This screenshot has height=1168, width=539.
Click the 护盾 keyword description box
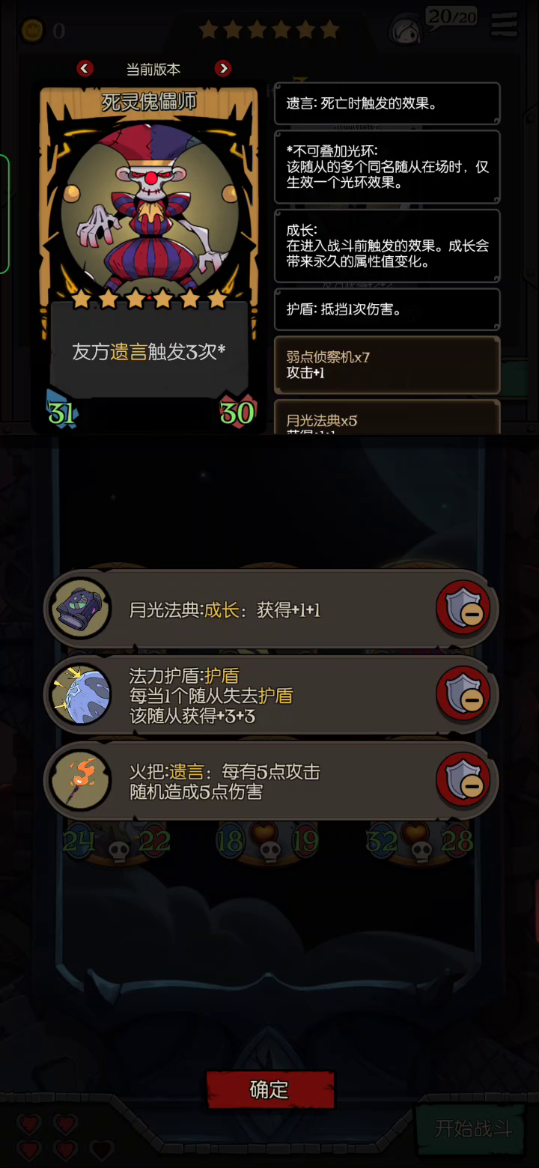pos(387,309)
